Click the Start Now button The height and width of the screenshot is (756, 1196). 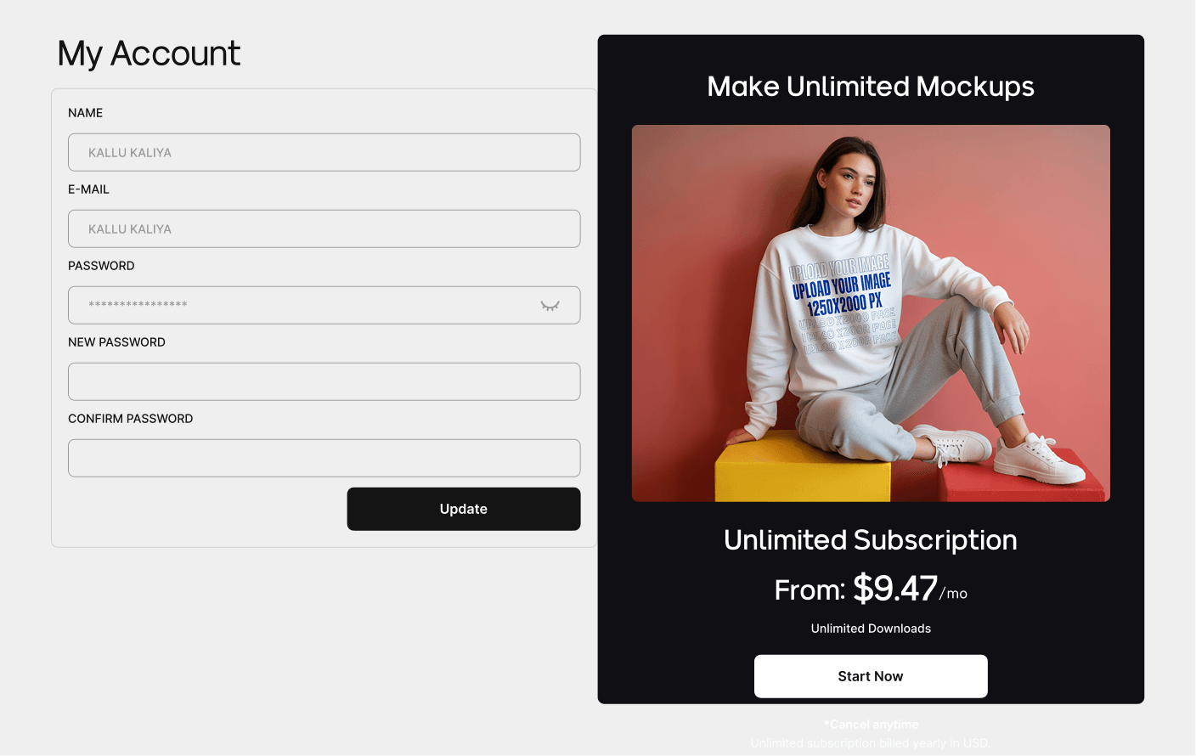871,676
